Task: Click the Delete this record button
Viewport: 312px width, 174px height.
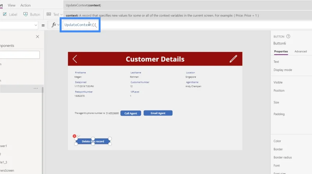Action: [x=93, y=141]
